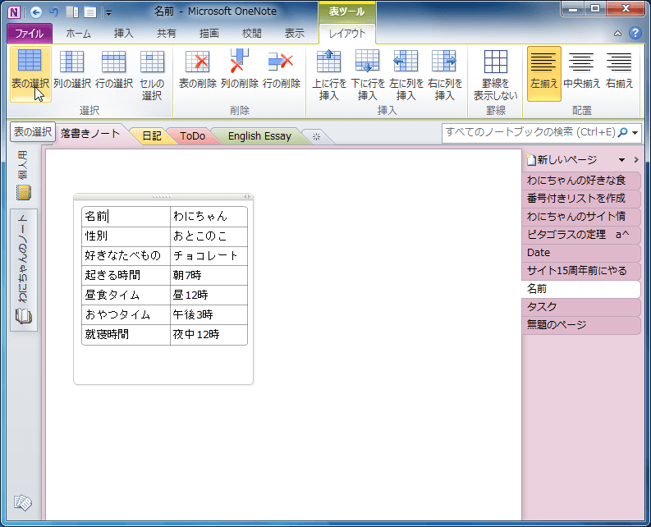Insert a column left with 左に列を挿入
Image resolution: width=651 pixels, height=527 pixels.
coord(406,74)
